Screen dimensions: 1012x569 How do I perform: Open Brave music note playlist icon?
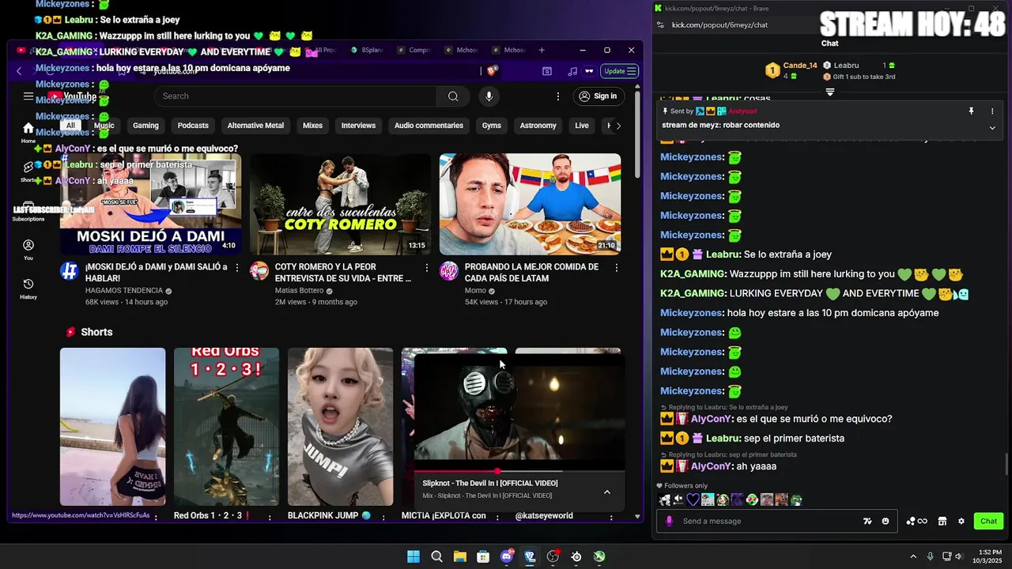pyautogui.click(x=572, y=71)
